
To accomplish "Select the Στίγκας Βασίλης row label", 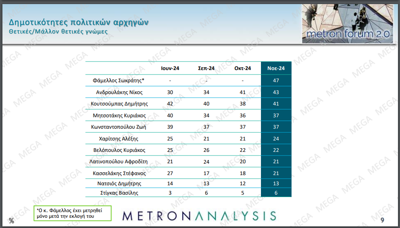I will (x=119, y=193).
